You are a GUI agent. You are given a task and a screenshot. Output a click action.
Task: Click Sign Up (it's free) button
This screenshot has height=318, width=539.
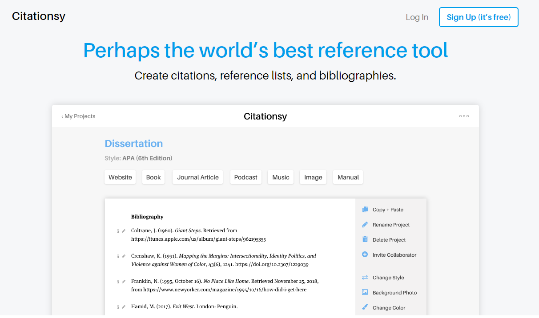[x=479, y=17]
